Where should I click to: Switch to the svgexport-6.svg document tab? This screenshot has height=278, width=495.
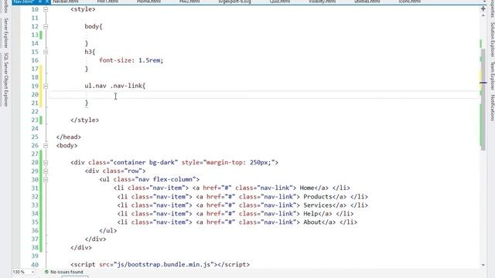(234, 2)
